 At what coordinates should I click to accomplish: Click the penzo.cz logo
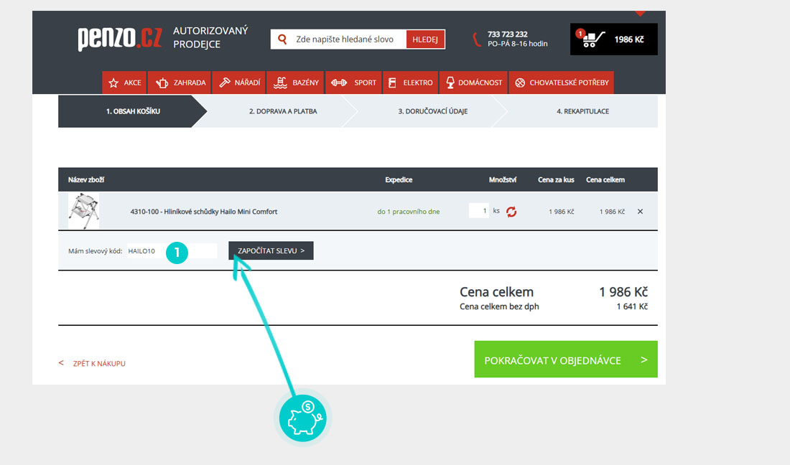pyautogui.click(x=120, y=39)
